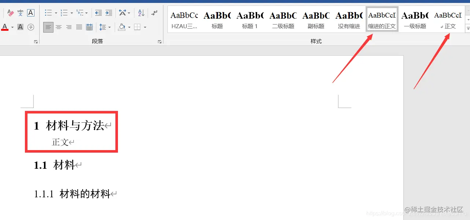Apply the 副标题 style

point(316,20)
